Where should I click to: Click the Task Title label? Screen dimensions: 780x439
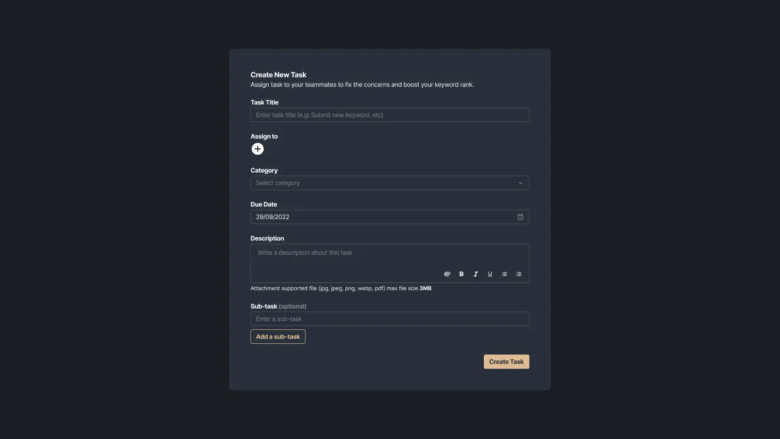click(264, 102)
